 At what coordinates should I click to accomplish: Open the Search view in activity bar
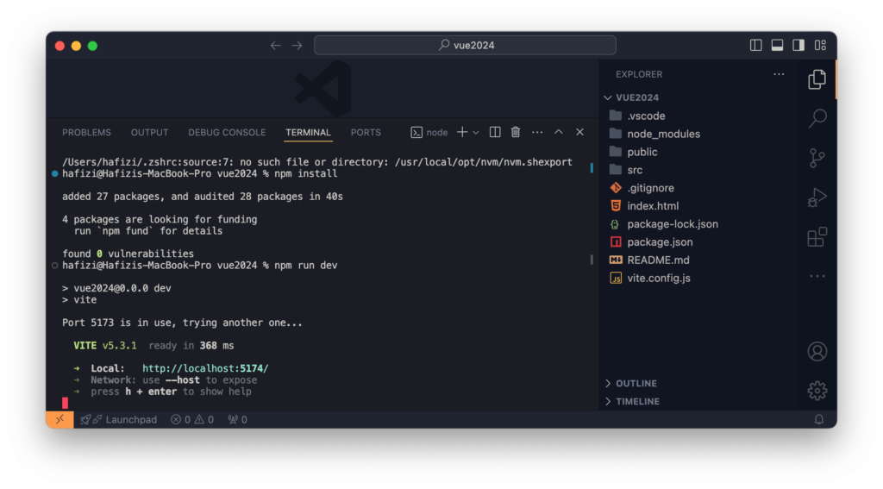point(817,118)
